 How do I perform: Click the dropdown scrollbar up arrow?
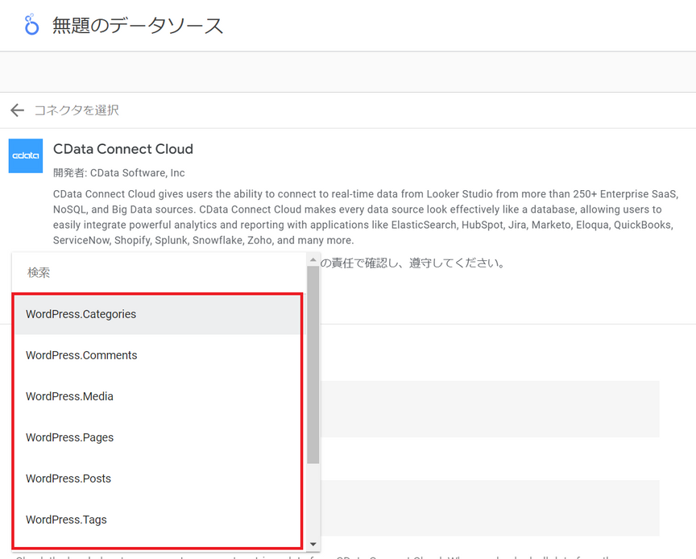[x=313, y=259]
